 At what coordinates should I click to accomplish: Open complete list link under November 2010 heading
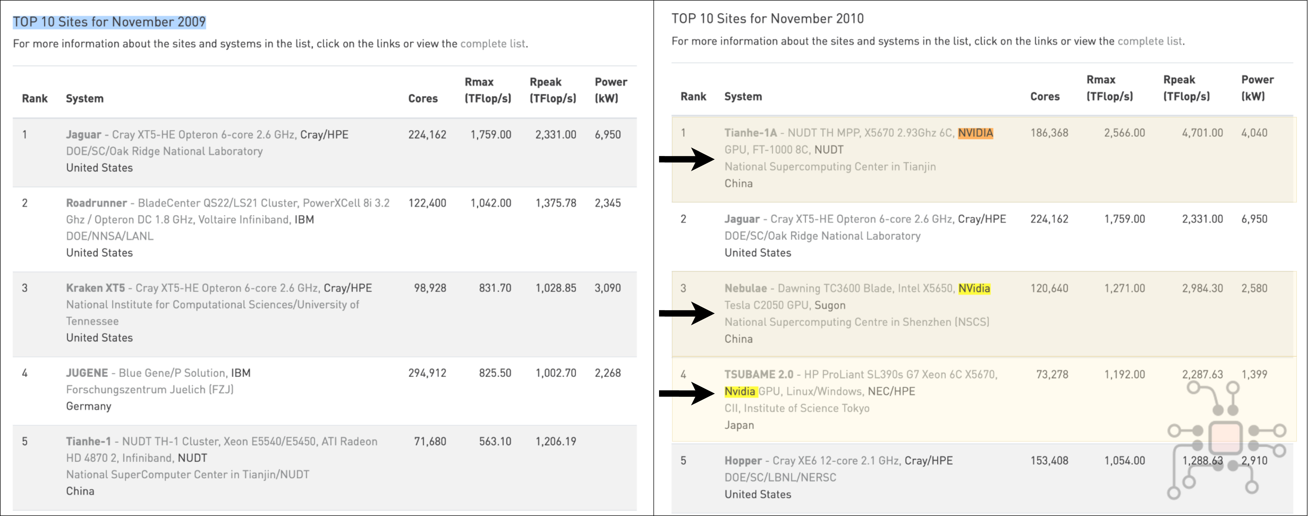point(1150,41)
